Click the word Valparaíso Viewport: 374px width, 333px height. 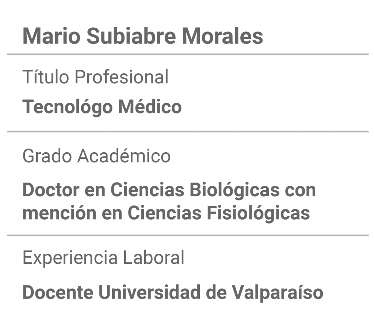tap(278, 292)
